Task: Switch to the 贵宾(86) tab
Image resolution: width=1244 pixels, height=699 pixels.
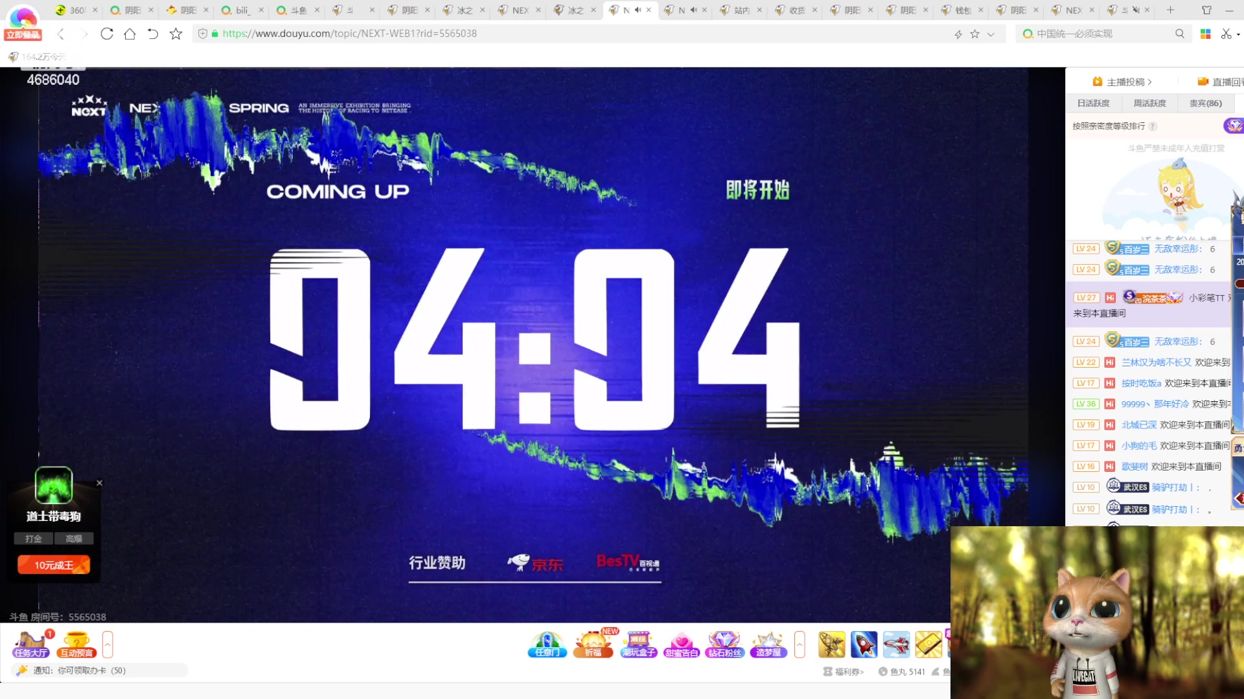Action: [x=1205, y=103]
